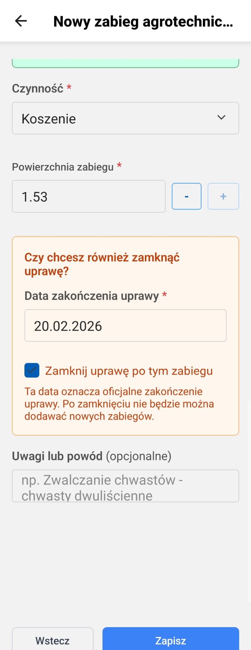Screen dimensions: 251x650
Task: Tap the Uwagi lub powód text area
Action: tap(125, 486)
